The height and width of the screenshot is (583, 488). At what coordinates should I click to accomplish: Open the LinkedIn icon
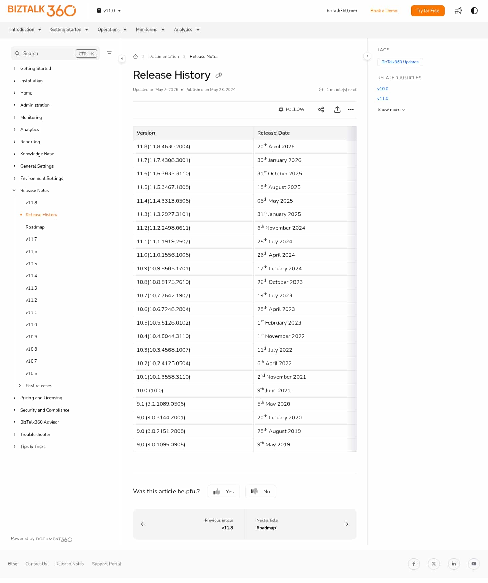tap(454, 564)
